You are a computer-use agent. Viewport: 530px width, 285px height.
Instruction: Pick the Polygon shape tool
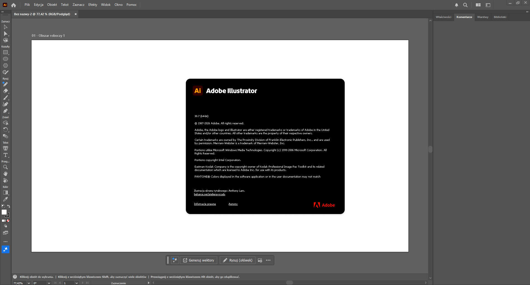(x=6, y=66)
